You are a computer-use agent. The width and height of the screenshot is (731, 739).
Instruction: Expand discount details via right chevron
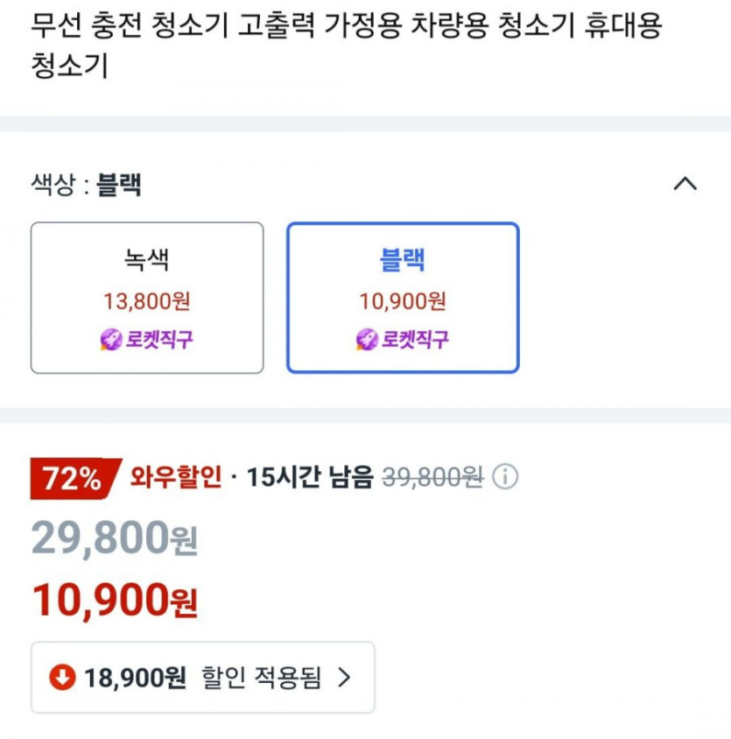pos(343,677)
